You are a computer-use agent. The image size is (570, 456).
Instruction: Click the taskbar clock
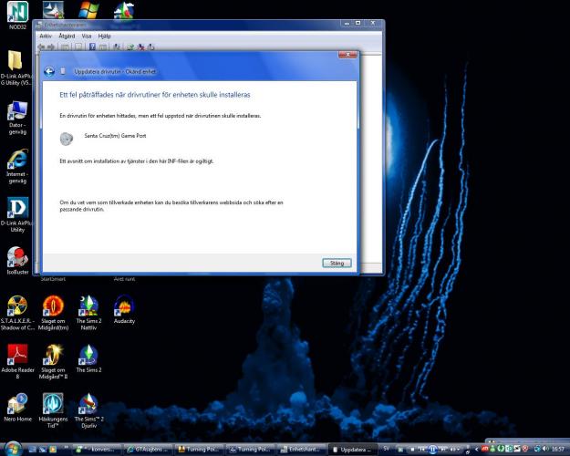pyautogui.click(x=556, y=450)
